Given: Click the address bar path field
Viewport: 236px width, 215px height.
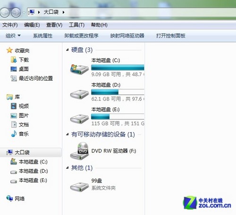Looking at the screenshot, I should pyautogui.click(x=132, y=12).
